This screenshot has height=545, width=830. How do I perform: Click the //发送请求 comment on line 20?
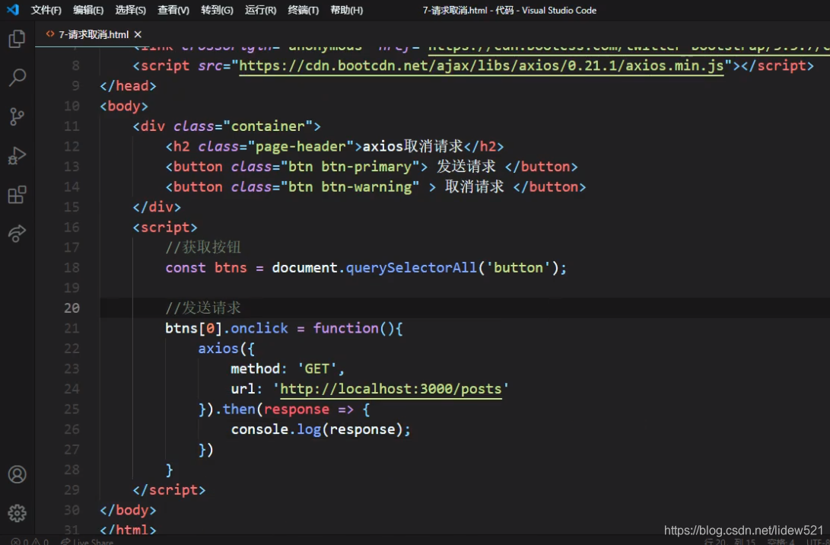tap(203, 308)
